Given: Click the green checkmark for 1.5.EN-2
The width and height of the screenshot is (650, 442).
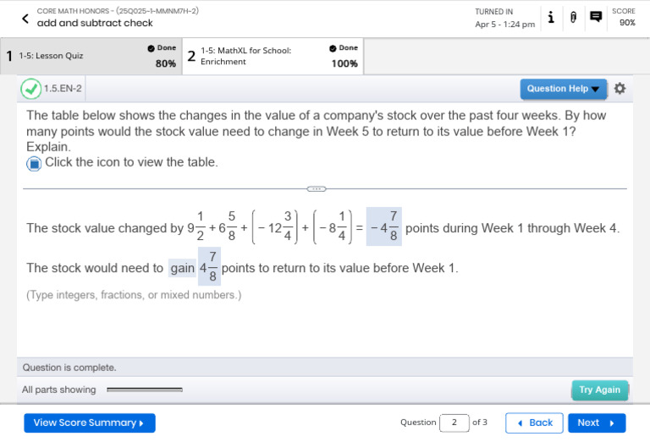Looking at the screenshot, I should (x=31, y=89).
